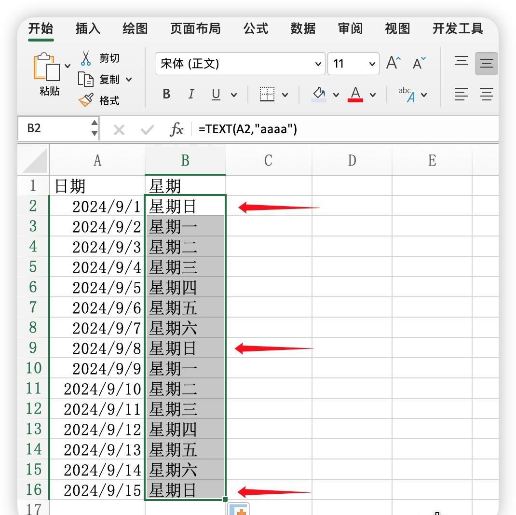516x515 pixels.
Task: Click the Name Box stepper arrows
Action: pyautogui.click(x=95, y=128)
